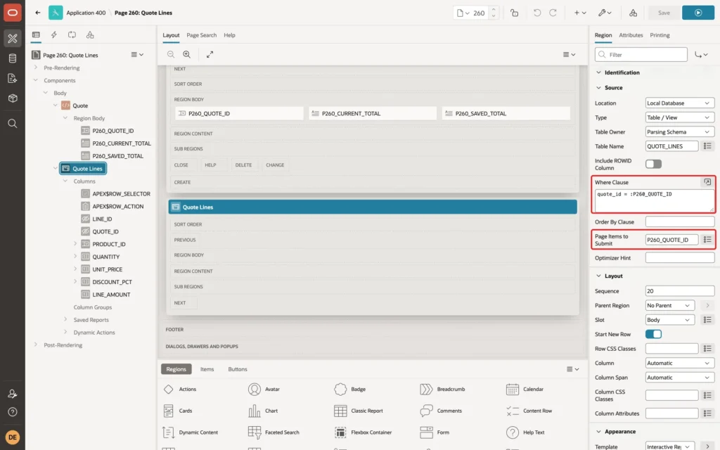Expand the PRODUCT_ID column node
Viewport: 720px width, 450px height.
click(x=75, y=244)
